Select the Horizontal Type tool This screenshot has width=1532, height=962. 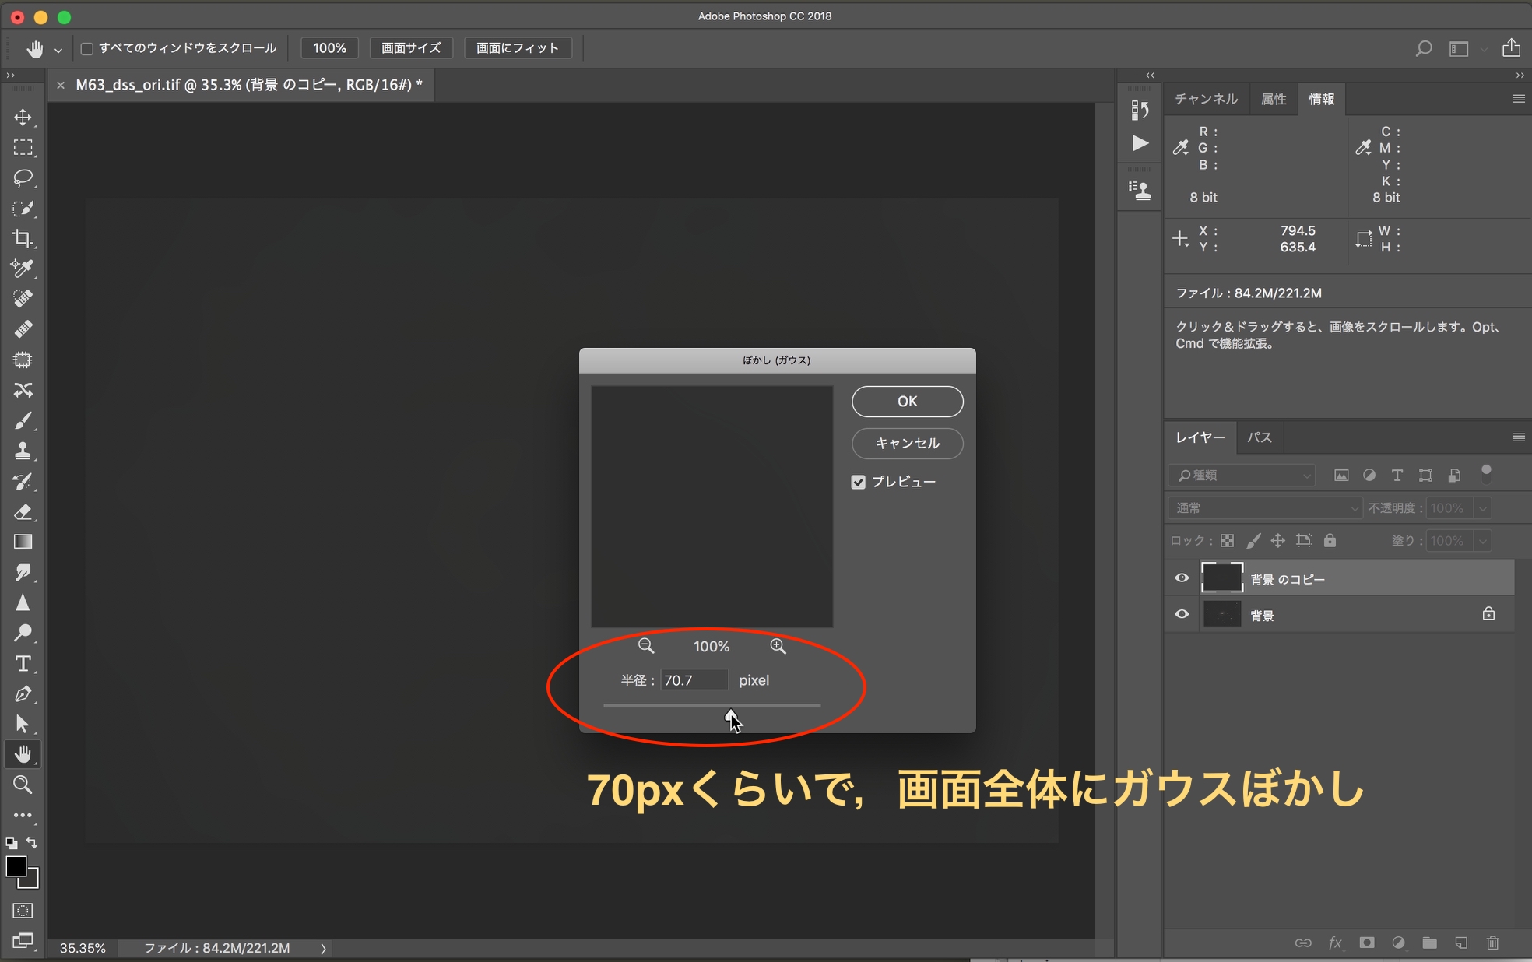click(23, 664)
